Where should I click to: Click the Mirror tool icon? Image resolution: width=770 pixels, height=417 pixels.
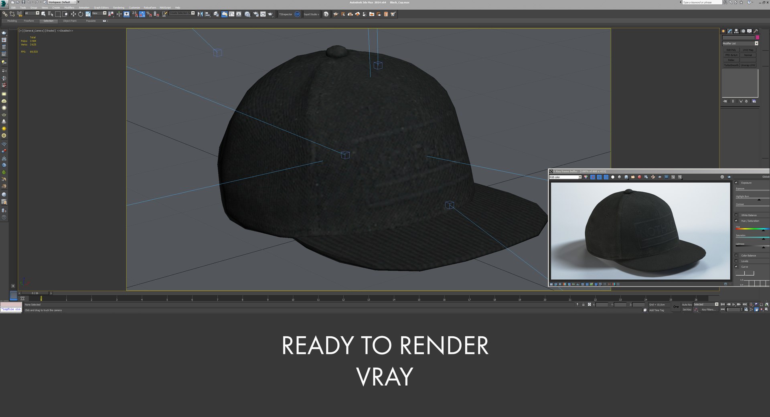pyautogui.click(x=200, y=14)
